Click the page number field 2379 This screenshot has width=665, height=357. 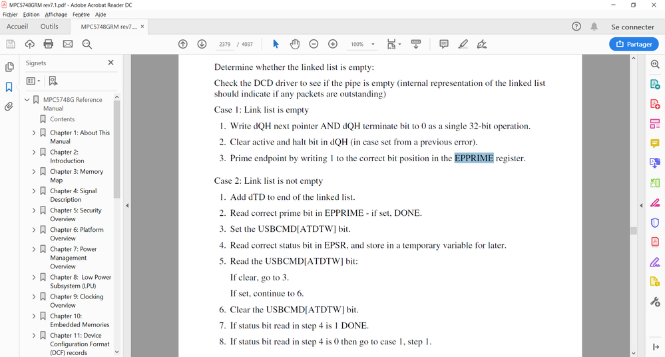pos(225,44)
